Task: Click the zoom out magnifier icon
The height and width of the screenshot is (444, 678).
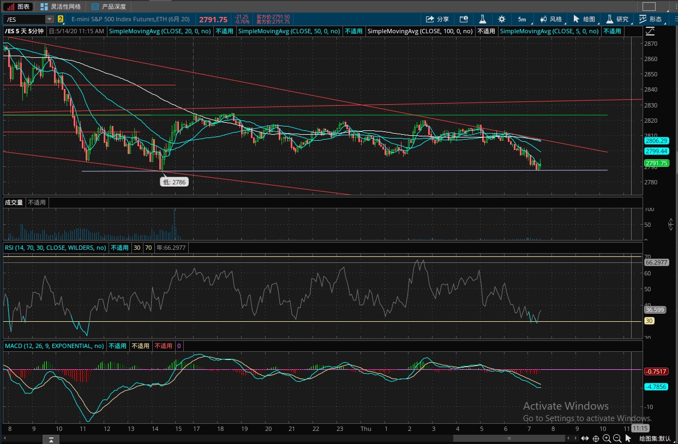Action: pyautogui.click(x=617, y=439)
